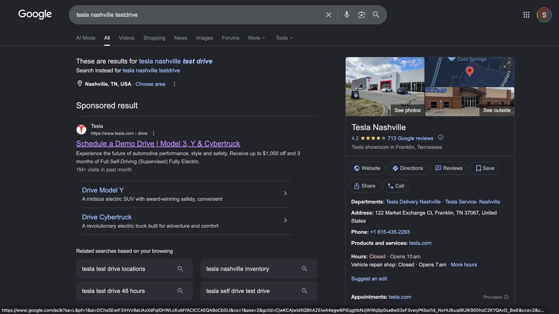Open the three-dot menu beside tesla.com › drive
559x314 pixels.
[x=154, y=134]
